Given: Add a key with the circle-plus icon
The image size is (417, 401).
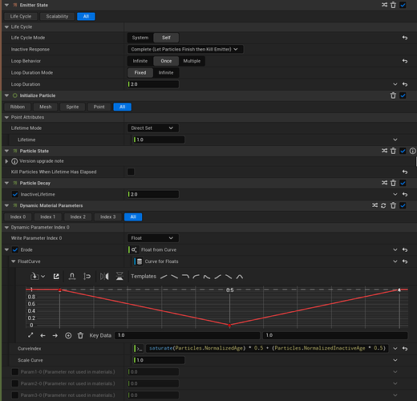Looking at the screenshot, I should (x=68, y=335).
